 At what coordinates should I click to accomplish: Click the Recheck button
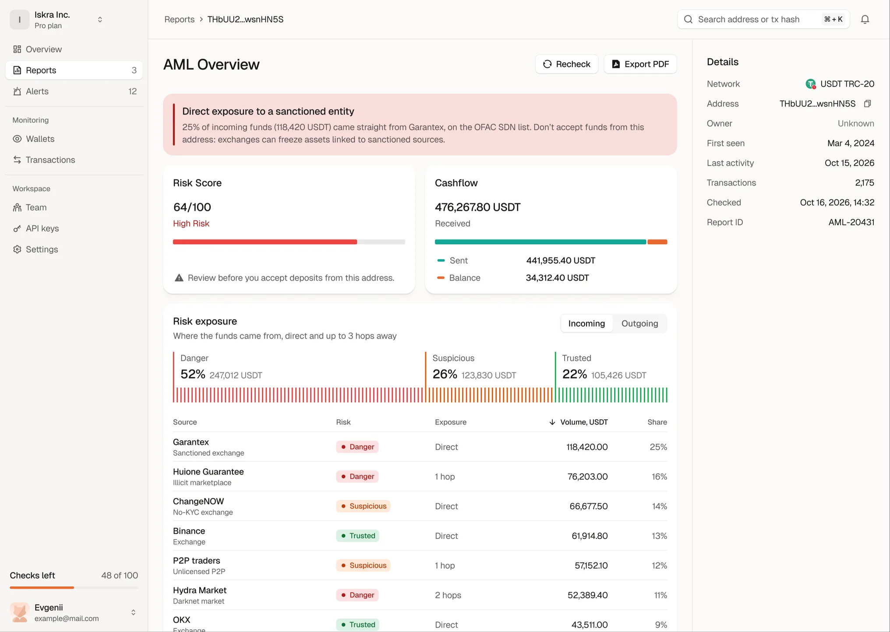point(566,64)
